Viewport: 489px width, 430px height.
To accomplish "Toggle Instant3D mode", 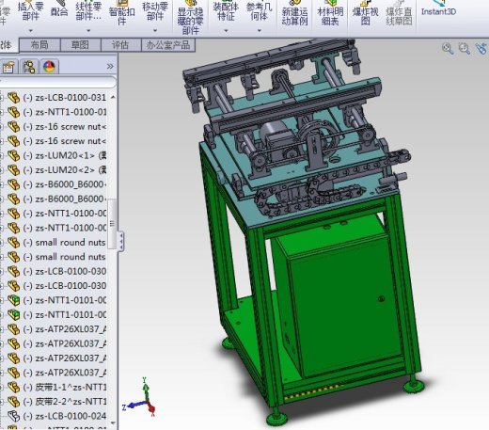I will point(438,8).
